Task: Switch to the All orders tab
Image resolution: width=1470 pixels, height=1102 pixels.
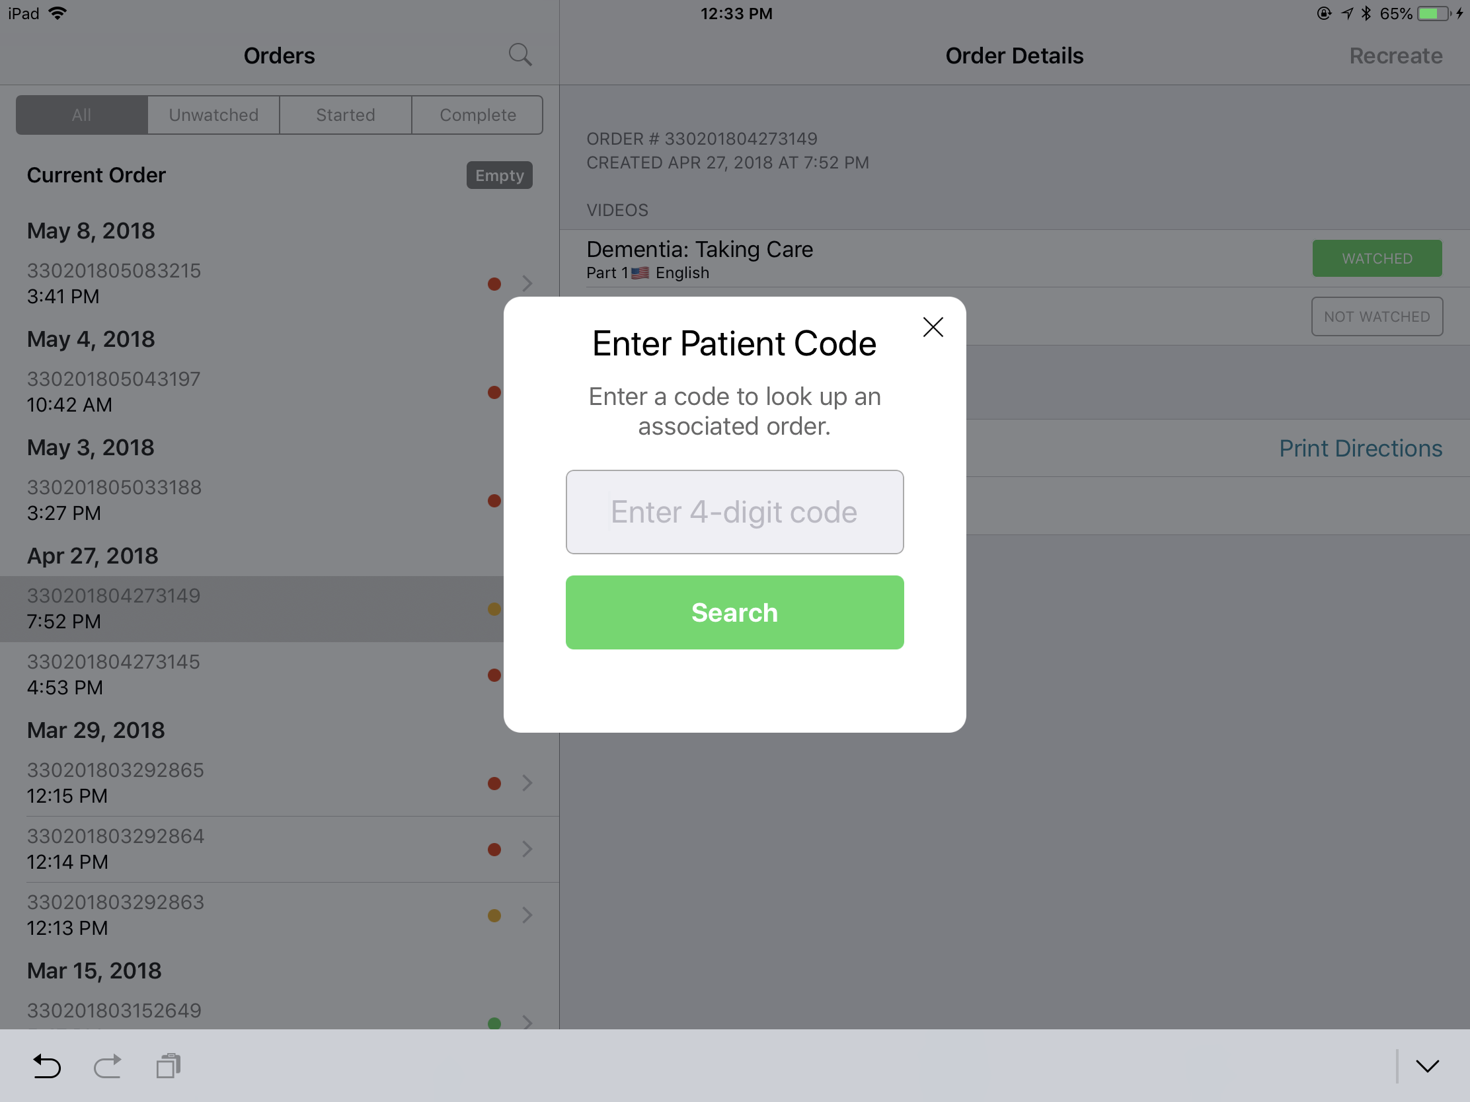Action: (x=82, y=115)
